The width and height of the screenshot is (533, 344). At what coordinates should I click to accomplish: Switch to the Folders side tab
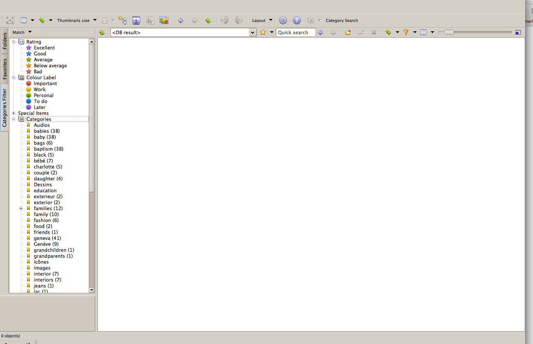pos(4,41)
